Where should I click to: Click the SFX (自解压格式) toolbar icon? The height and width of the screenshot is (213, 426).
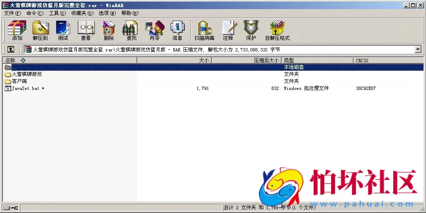(x=277, y=30)
